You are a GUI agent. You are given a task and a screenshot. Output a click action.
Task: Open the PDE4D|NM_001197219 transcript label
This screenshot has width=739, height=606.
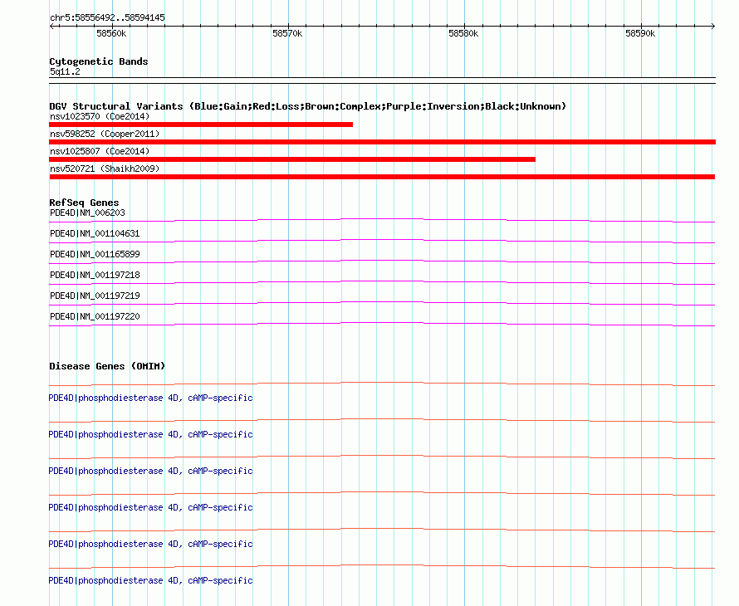(x=95, y=296)
